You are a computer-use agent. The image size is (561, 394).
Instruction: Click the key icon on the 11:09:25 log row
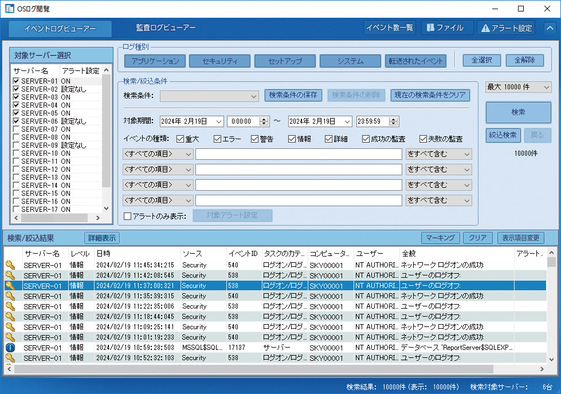coord(10,327)
